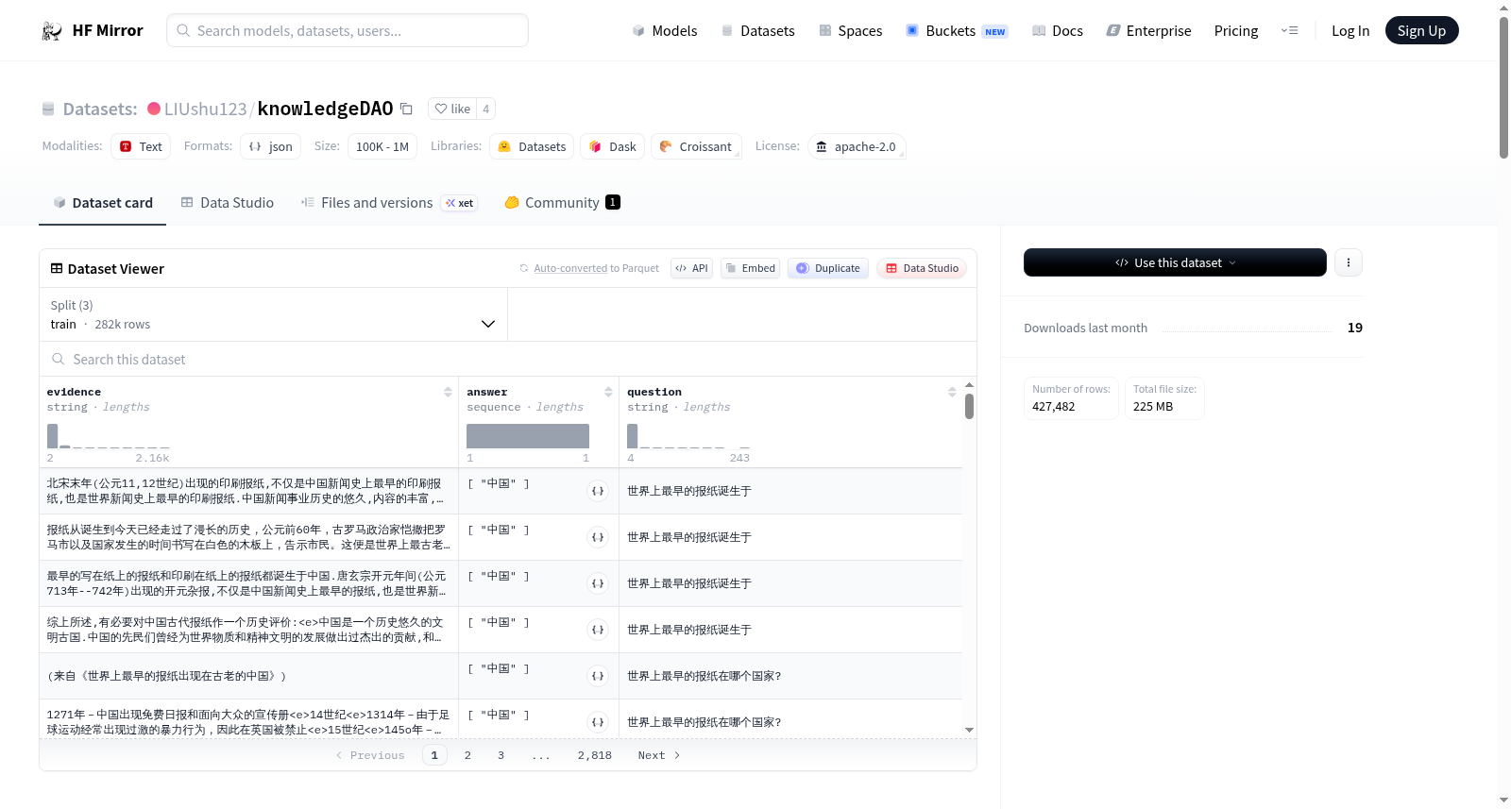Open Data Studio from viewer header
Image resolution: width=1511 pixels, height=809 pixels.
coord(922,268)
